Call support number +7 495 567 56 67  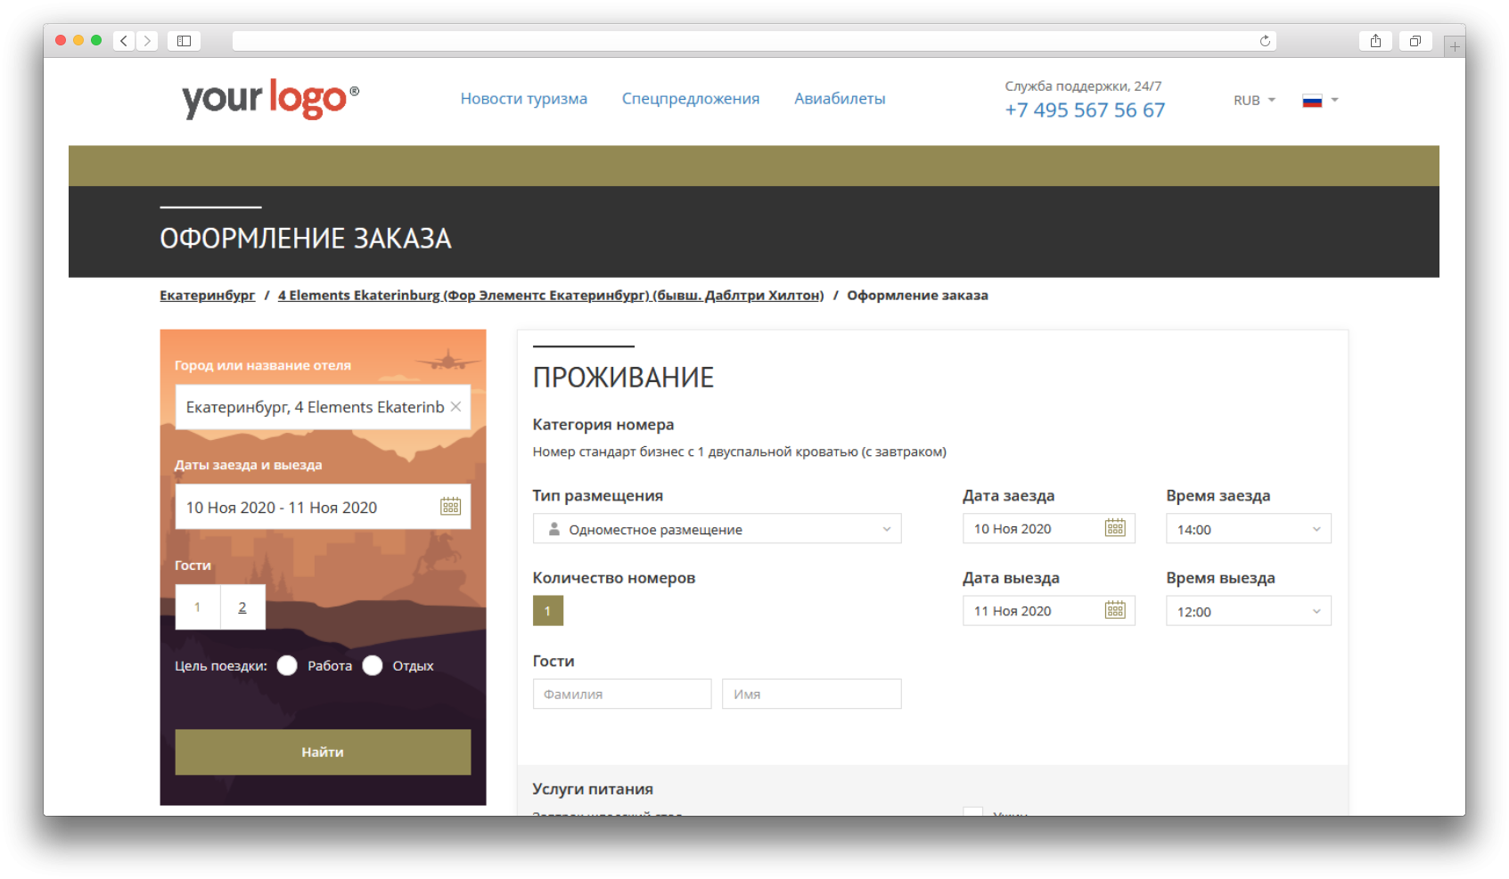pos(1085,110)
